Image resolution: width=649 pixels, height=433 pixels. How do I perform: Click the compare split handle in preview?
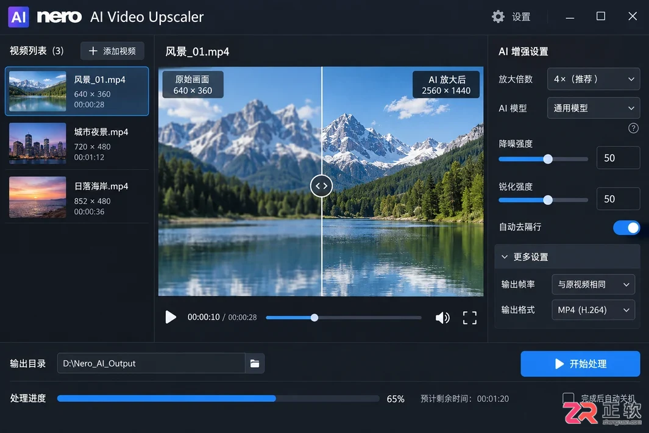[x=322, y=186]
